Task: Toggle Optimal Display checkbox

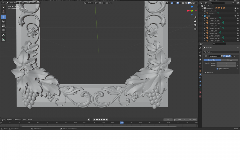Action: [217, 69]
